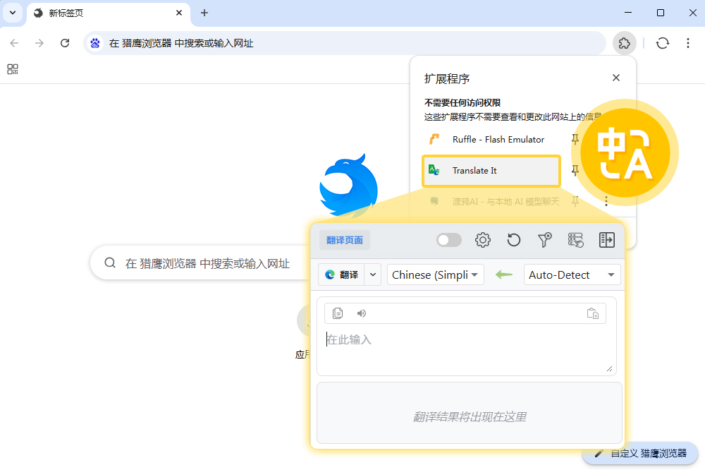Pin the Ruffle Flash Emulator extension
Screen dimensions: 705x470
[575, 140]
